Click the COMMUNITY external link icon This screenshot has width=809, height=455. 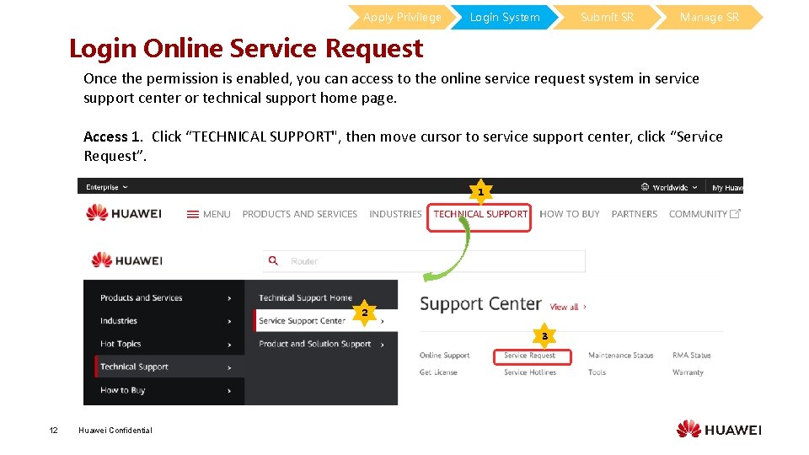coord(735,213)
